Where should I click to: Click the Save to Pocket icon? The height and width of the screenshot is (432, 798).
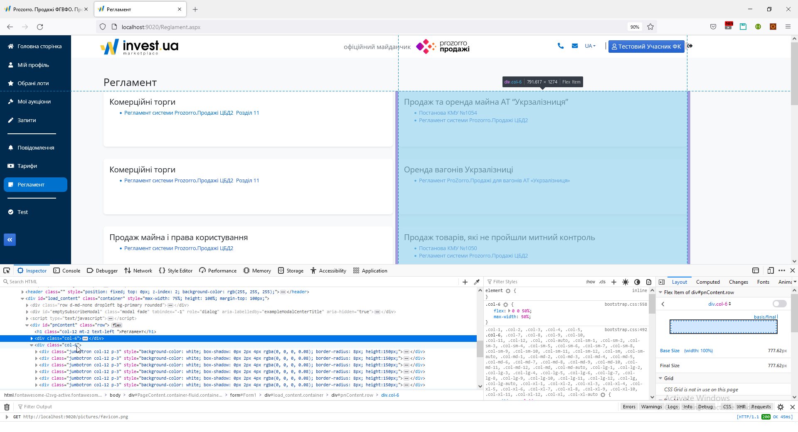tap(713, 27)
